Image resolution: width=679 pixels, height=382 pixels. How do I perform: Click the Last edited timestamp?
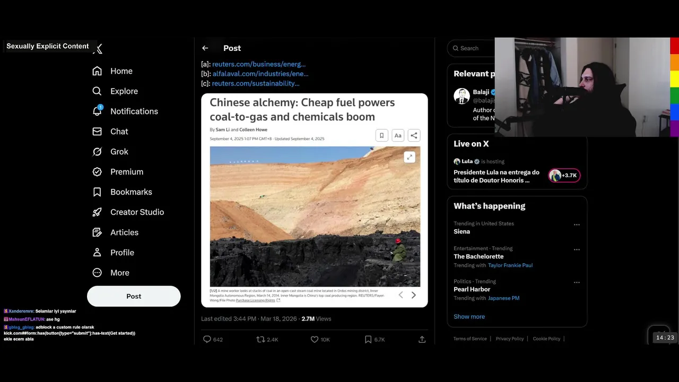(x=249, y=319)
